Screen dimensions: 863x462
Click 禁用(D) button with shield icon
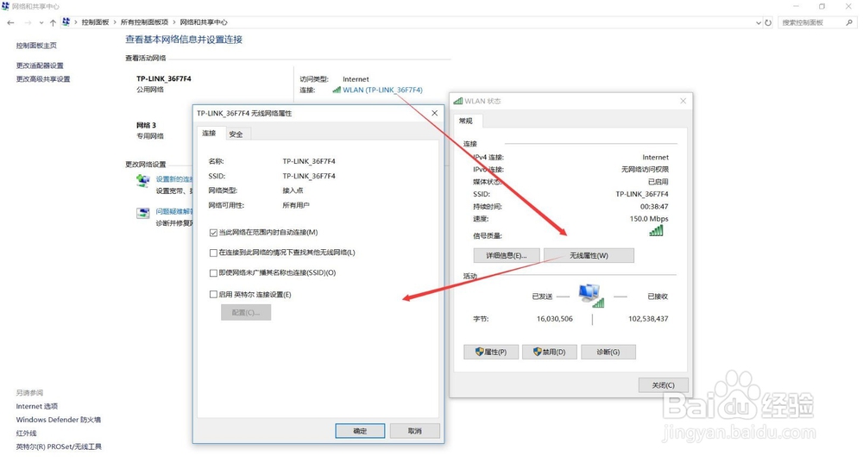coord(549,352)
